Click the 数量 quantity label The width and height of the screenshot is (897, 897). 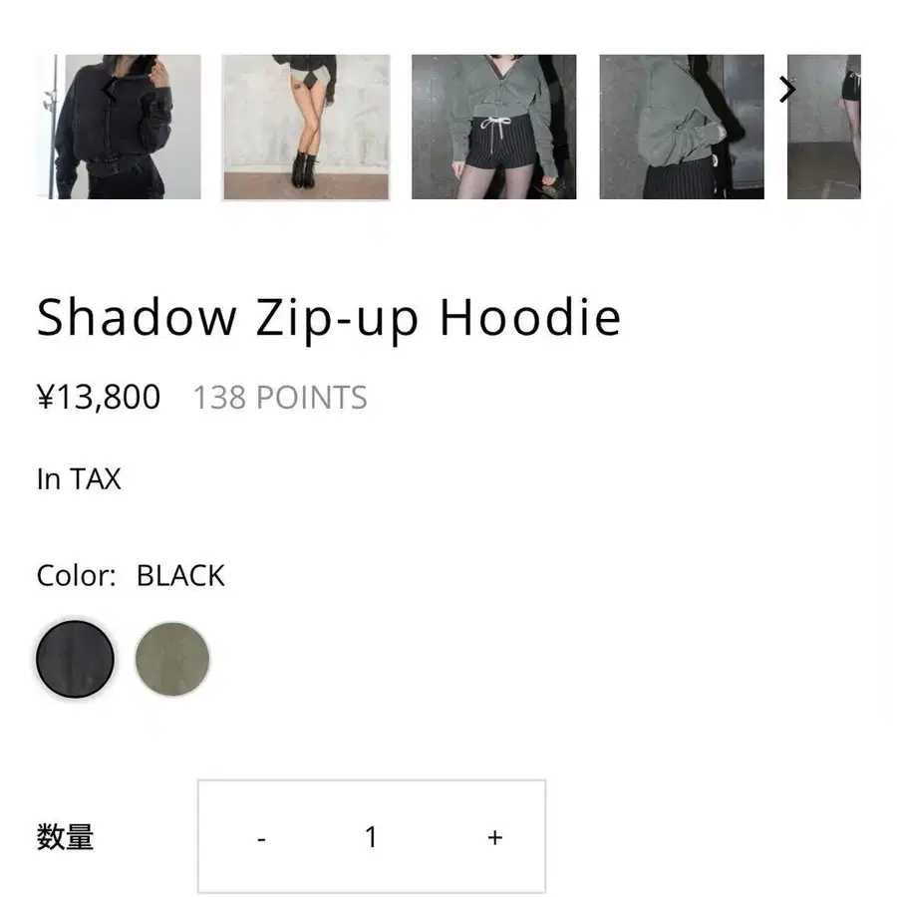click(65, 837)
